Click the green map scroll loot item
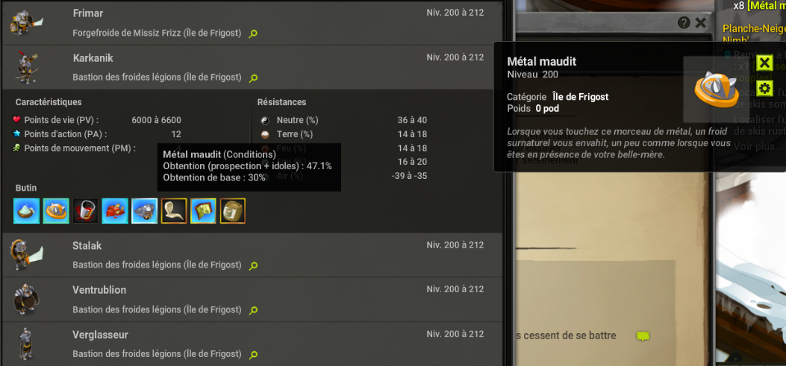This screenshot has height=366, width=786. 204,211
